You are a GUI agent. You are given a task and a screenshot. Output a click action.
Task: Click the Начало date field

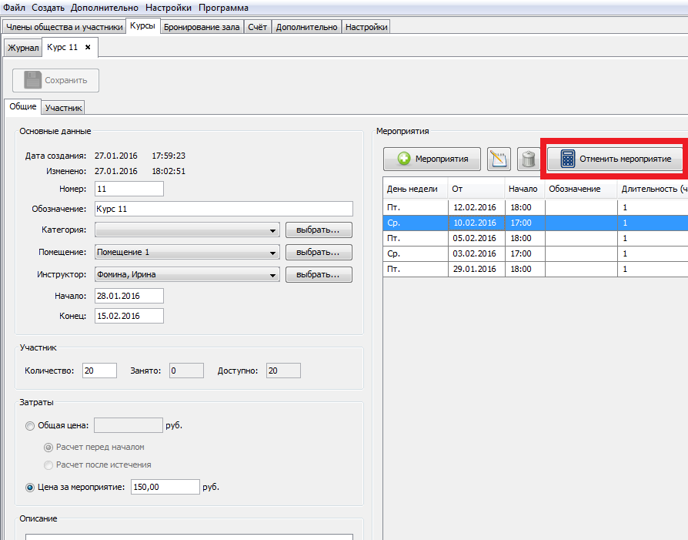coord(129,296)
